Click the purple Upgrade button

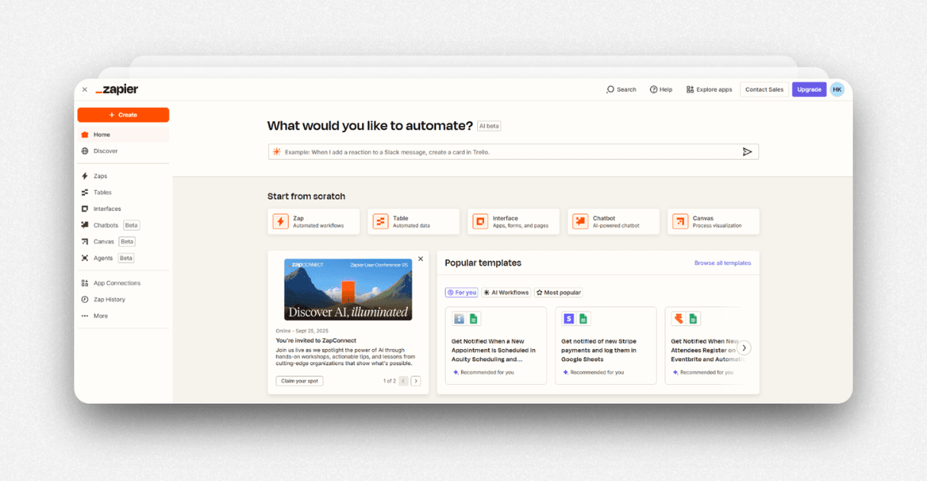point(809,89)
